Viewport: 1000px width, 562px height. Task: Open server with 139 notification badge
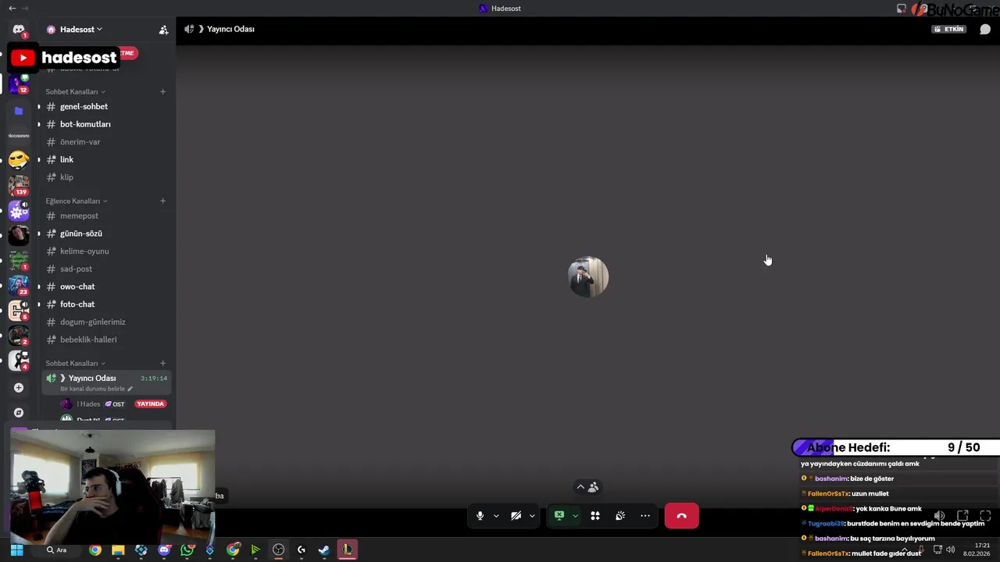point(19,186)
